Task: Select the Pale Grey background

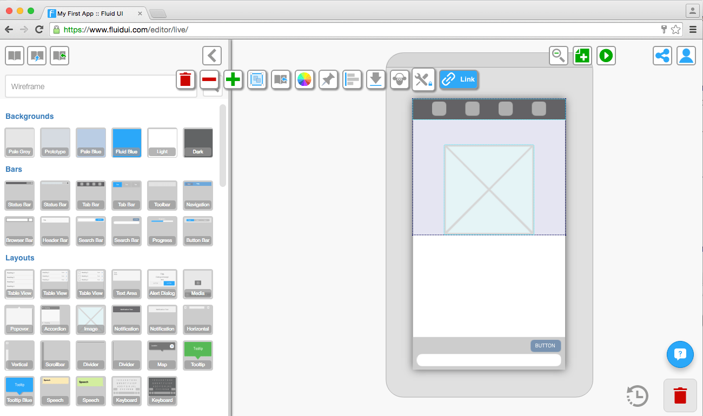Action: pyautogui.click(x=19, y=143)
